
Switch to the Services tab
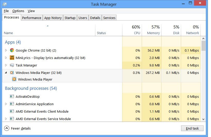[109, 18]
